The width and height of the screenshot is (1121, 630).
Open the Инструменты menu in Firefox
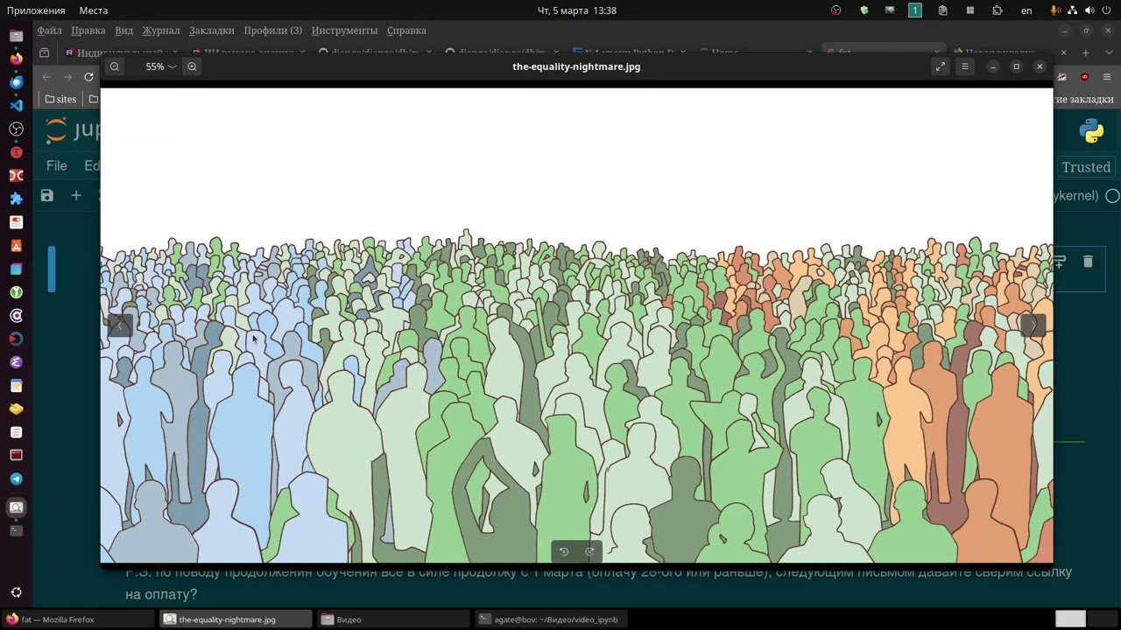point(344,31)
